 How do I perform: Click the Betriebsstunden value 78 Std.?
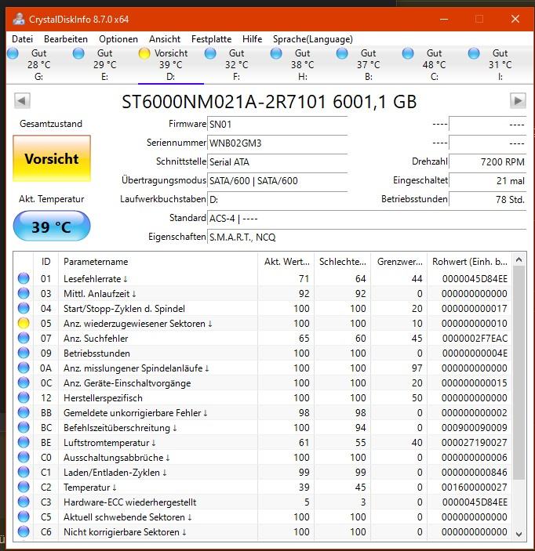[x=487, y=200]
